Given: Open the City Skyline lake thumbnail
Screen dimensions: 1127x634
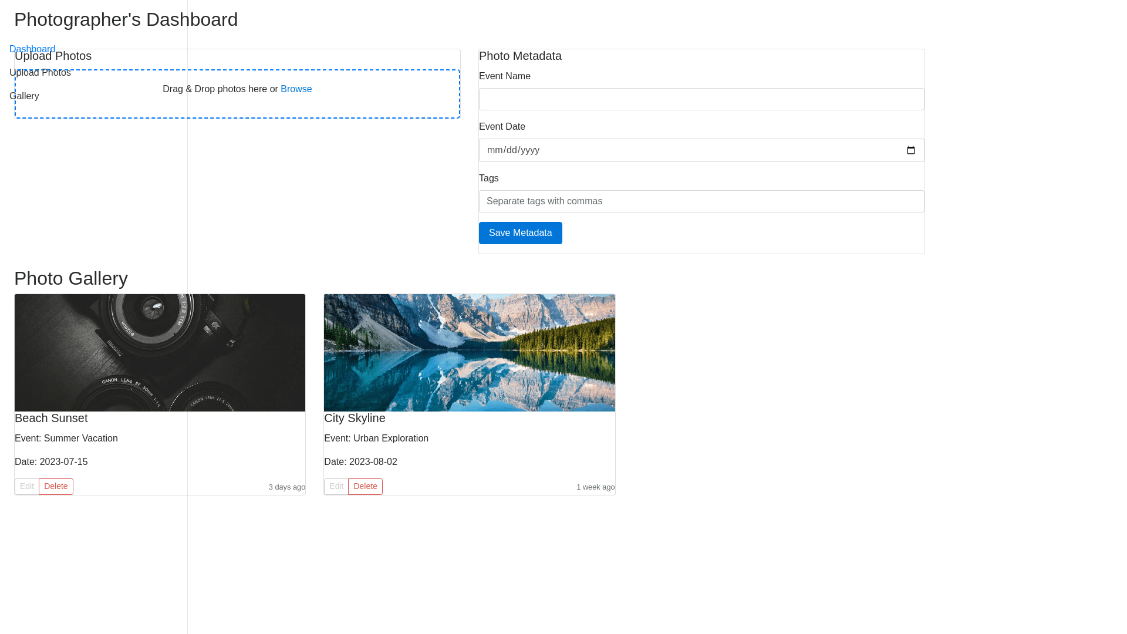Looking at the screenshot, I should (470, 353).
